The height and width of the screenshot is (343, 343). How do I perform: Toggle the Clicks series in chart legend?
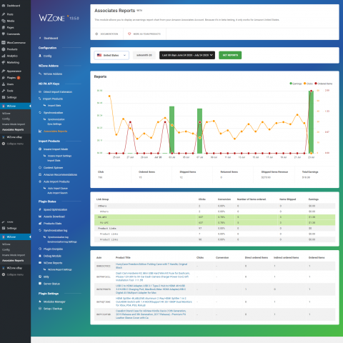click(308, 84)
